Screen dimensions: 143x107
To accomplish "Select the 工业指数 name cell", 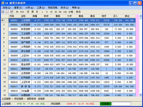I will click(26, 34).
